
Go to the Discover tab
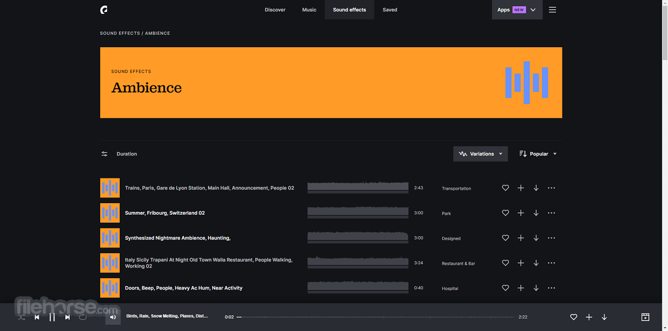tap(275, 10)
